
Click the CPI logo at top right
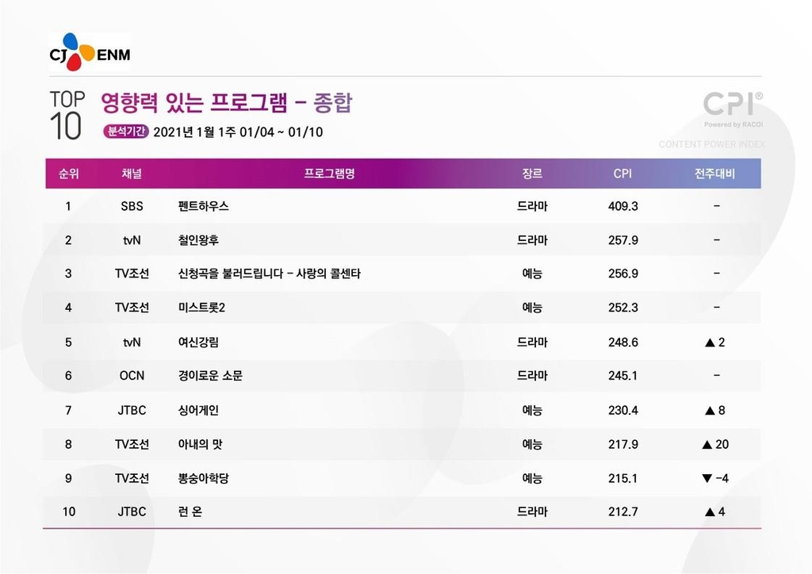click(x=732, y=105)
